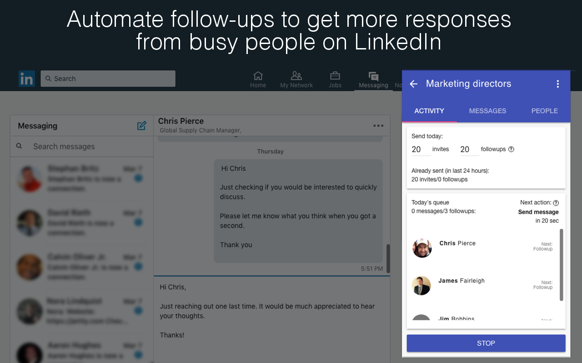Click the search icon beside Search messages
Screen dimensions: 582x363
pyautogui.click(x=19, y=146)
